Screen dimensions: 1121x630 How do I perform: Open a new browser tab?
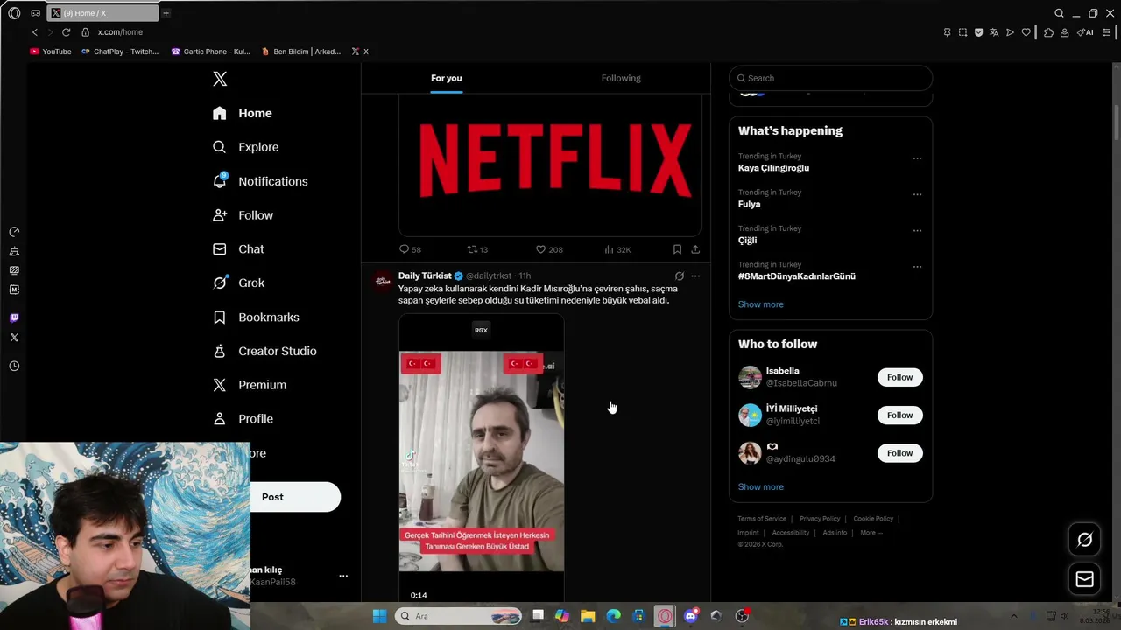point(166,13)
